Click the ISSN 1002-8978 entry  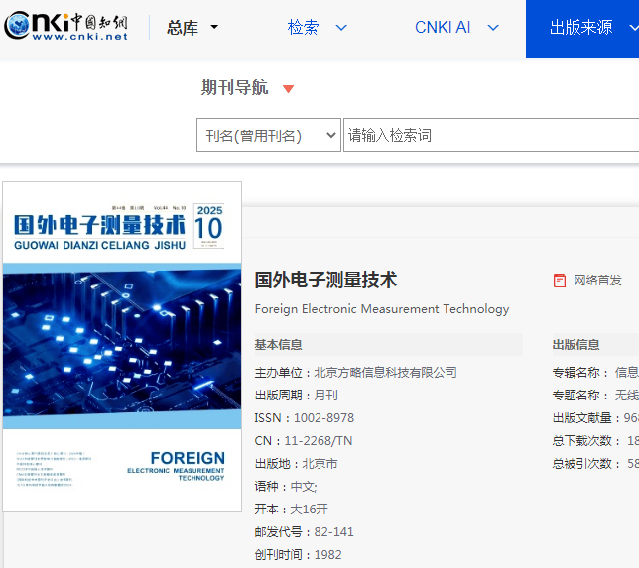coord(305,418)
